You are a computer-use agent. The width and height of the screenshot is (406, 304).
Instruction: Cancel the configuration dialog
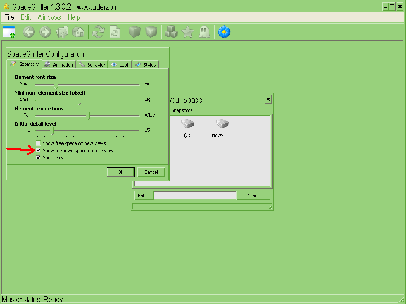(151, 172)
